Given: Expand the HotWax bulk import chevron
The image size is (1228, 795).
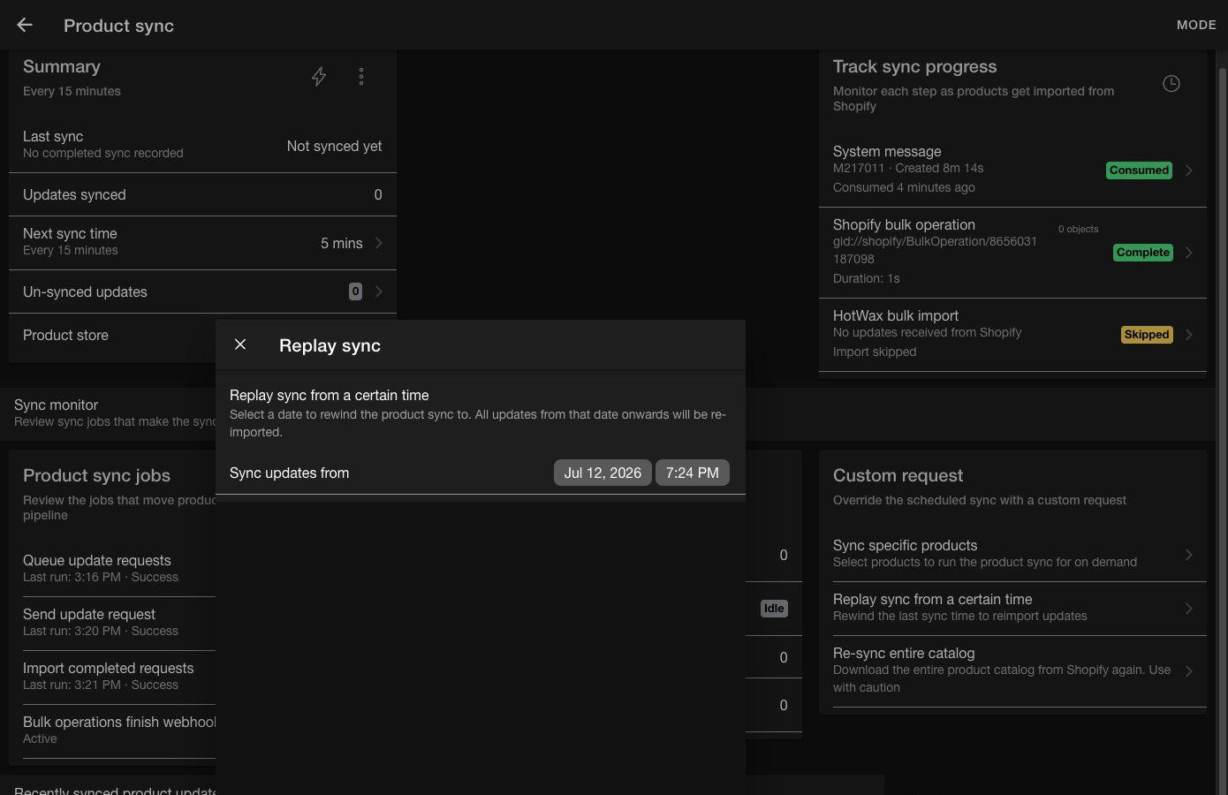Looking at the screenshot, I should [1189, 335].
